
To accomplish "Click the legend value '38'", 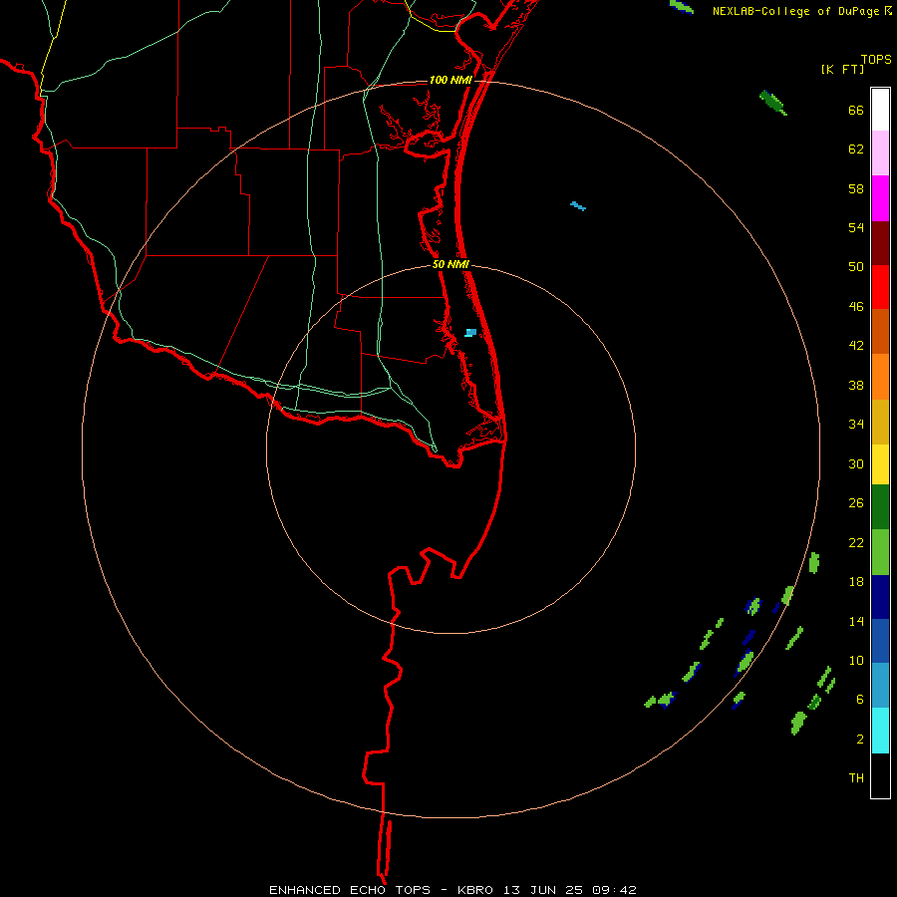I will [856, 385].
